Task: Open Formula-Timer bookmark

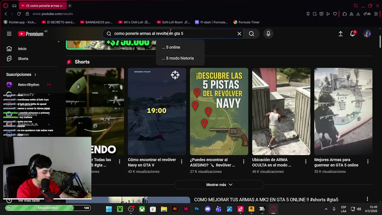Action: (247, 22)
